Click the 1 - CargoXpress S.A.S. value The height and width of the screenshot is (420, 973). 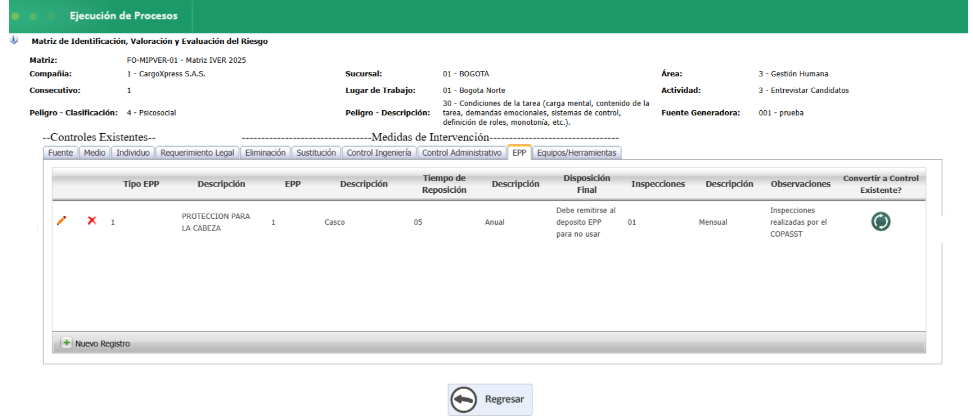click(166, 74)
